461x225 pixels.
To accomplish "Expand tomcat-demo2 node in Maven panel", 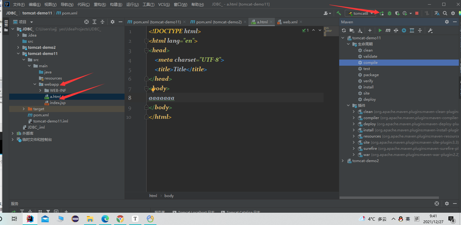I will point(343,161).
